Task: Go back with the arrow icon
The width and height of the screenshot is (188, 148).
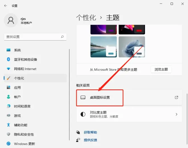Action: 5,6
